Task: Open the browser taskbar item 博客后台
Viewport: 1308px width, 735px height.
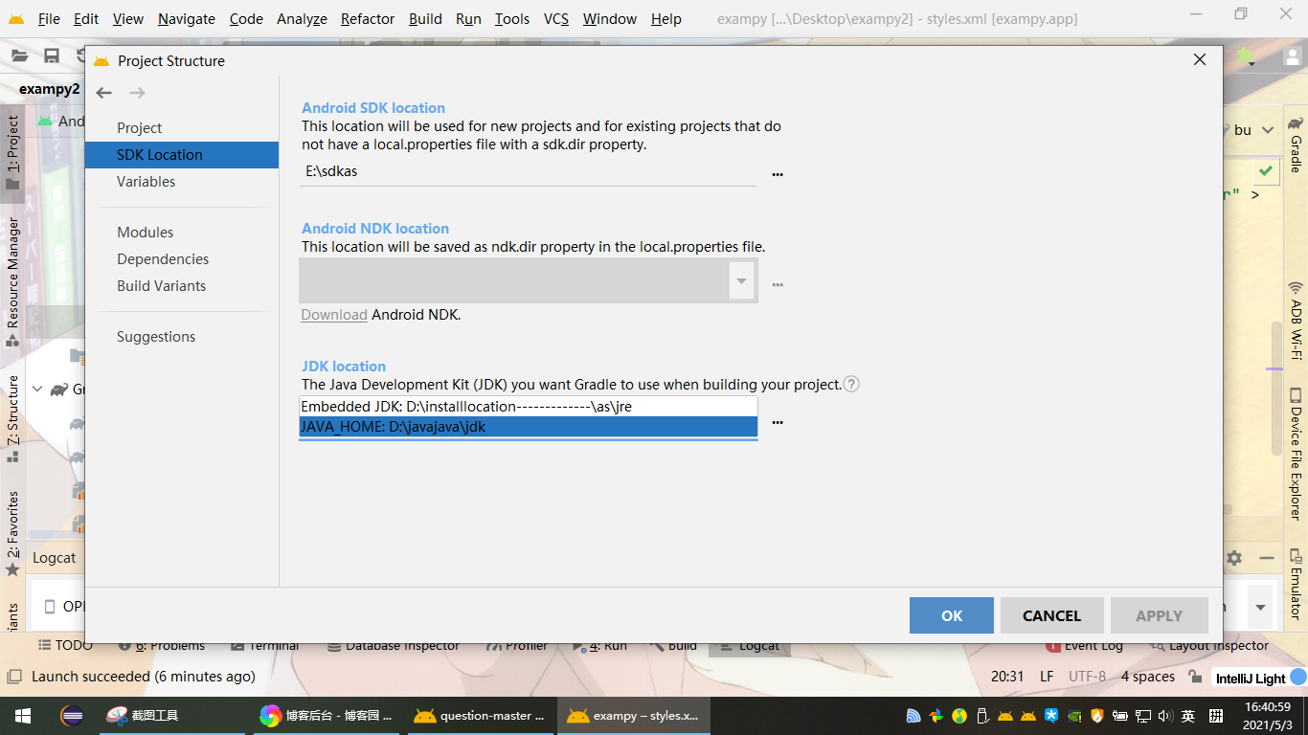Action: [327, 716]
